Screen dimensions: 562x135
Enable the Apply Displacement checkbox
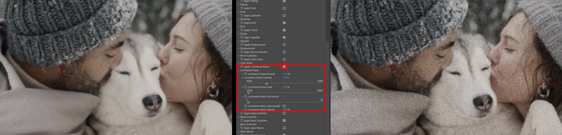(x=284, y=45)
